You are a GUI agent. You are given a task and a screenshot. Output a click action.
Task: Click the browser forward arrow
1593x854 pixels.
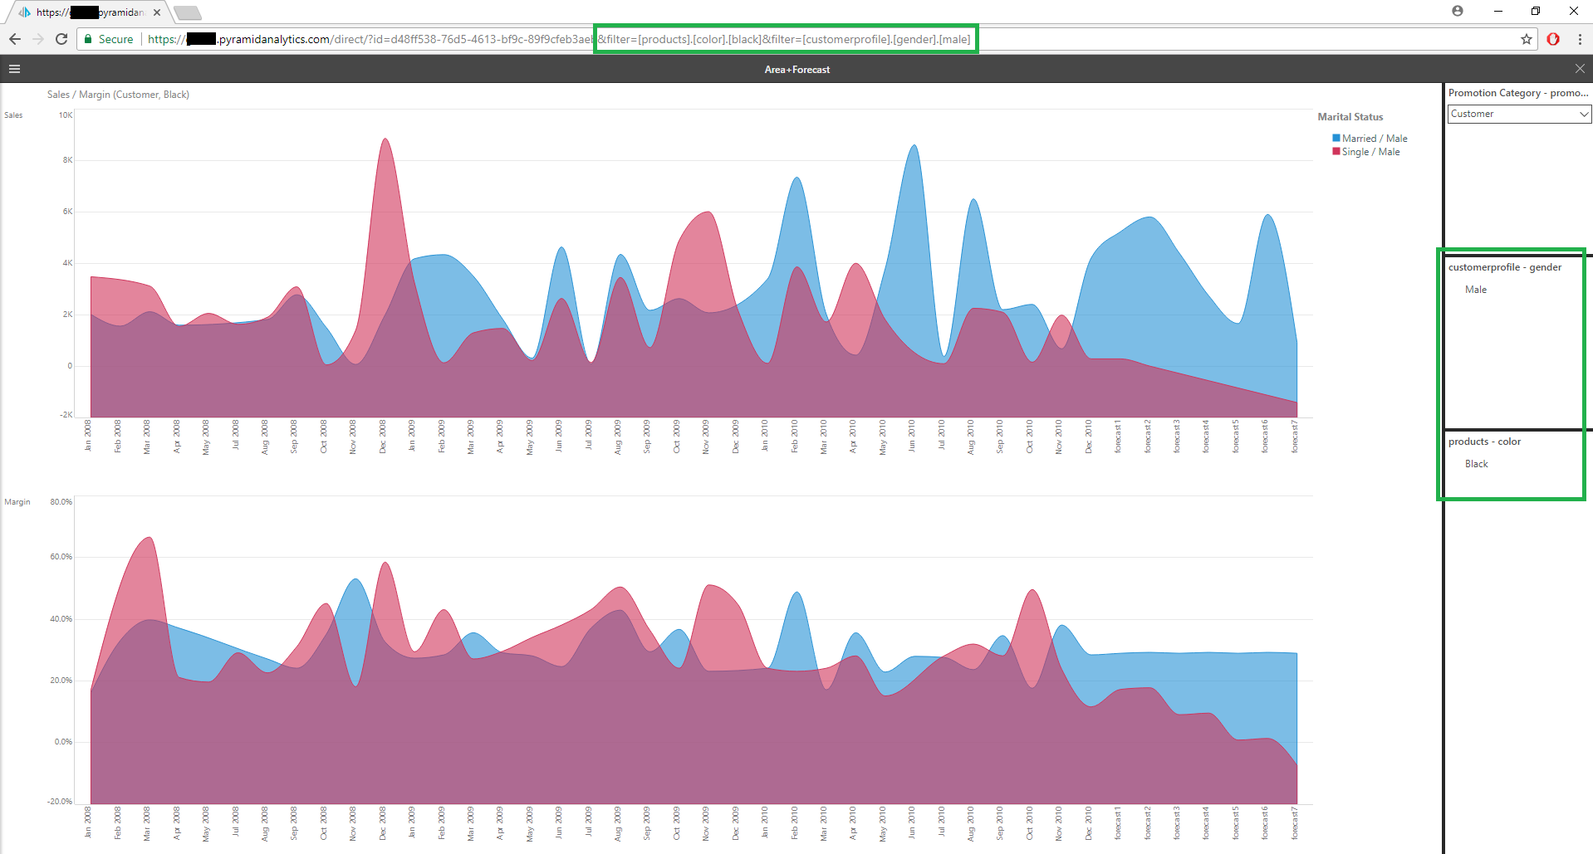[x=38, y=39]
